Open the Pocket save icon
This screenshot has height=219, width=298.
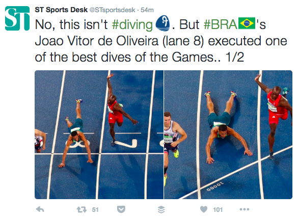click(x=121, y=209)
